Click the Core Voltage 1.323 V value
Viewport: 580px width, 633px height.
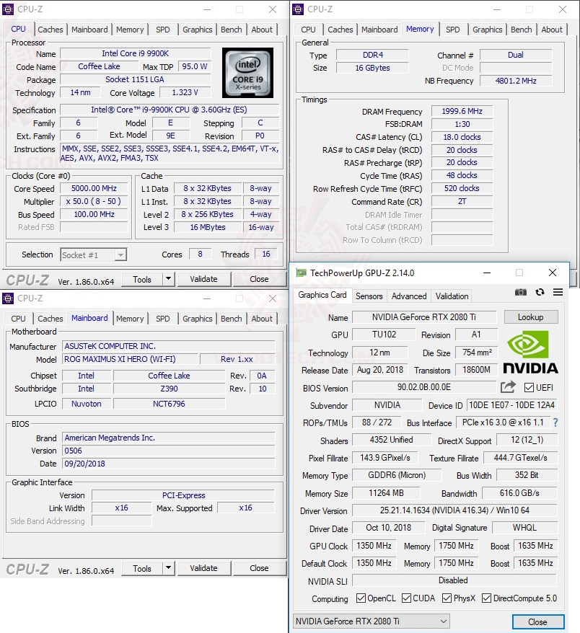tap(185, 92)
